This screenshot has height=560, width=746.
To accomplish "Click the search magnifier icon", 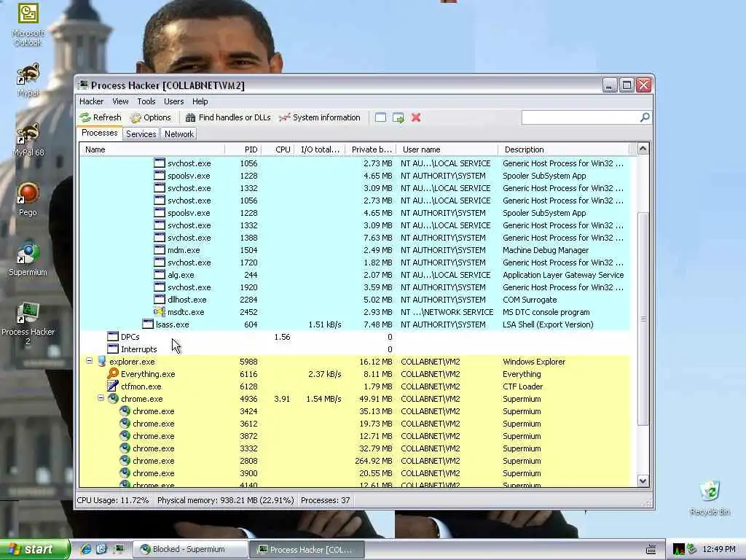I will pos(645,117).
